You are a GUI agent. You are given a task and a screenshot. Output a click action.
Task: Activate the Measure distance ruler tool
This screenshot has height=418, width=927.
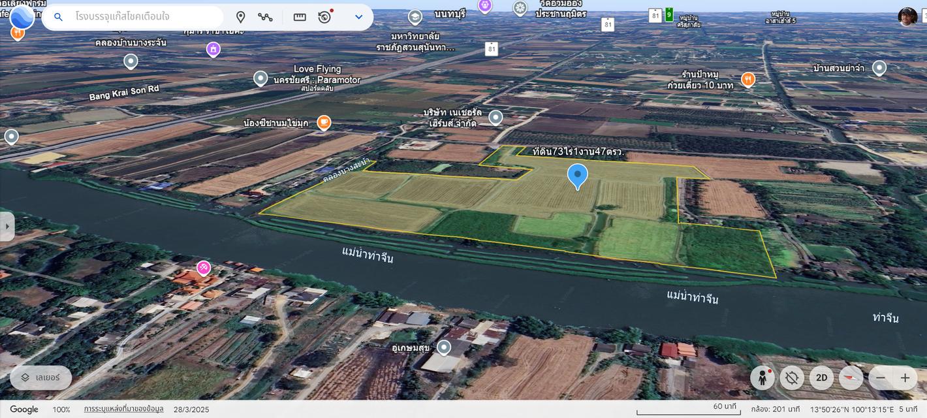pyautogui.click(x=300, y=17)
